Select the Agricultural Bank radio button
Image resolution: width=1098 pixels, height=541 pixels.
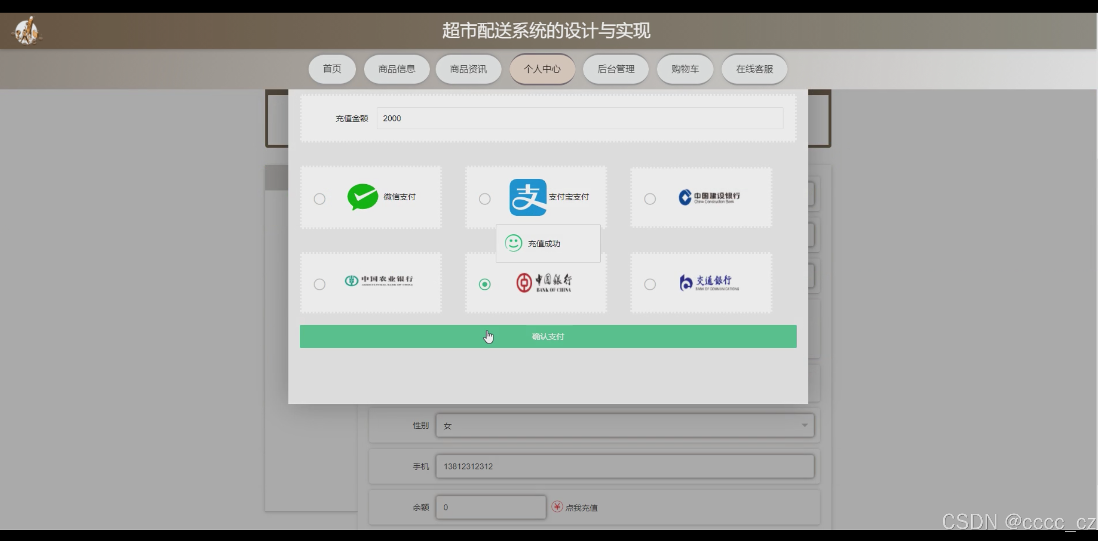[x=319, y=284]
